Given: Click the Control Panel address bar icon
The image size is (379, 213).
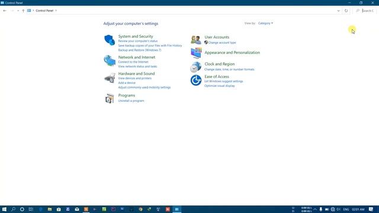Looking at the screenshot, I should click(29, 11).
